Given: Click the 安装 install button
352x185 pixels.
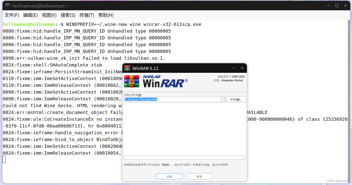Looking at the screenshot, I should [169, 176].
